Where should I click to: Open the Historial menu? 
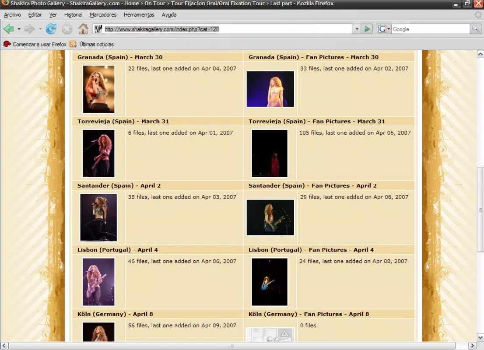pyautogui.click(x=73, y=14)
